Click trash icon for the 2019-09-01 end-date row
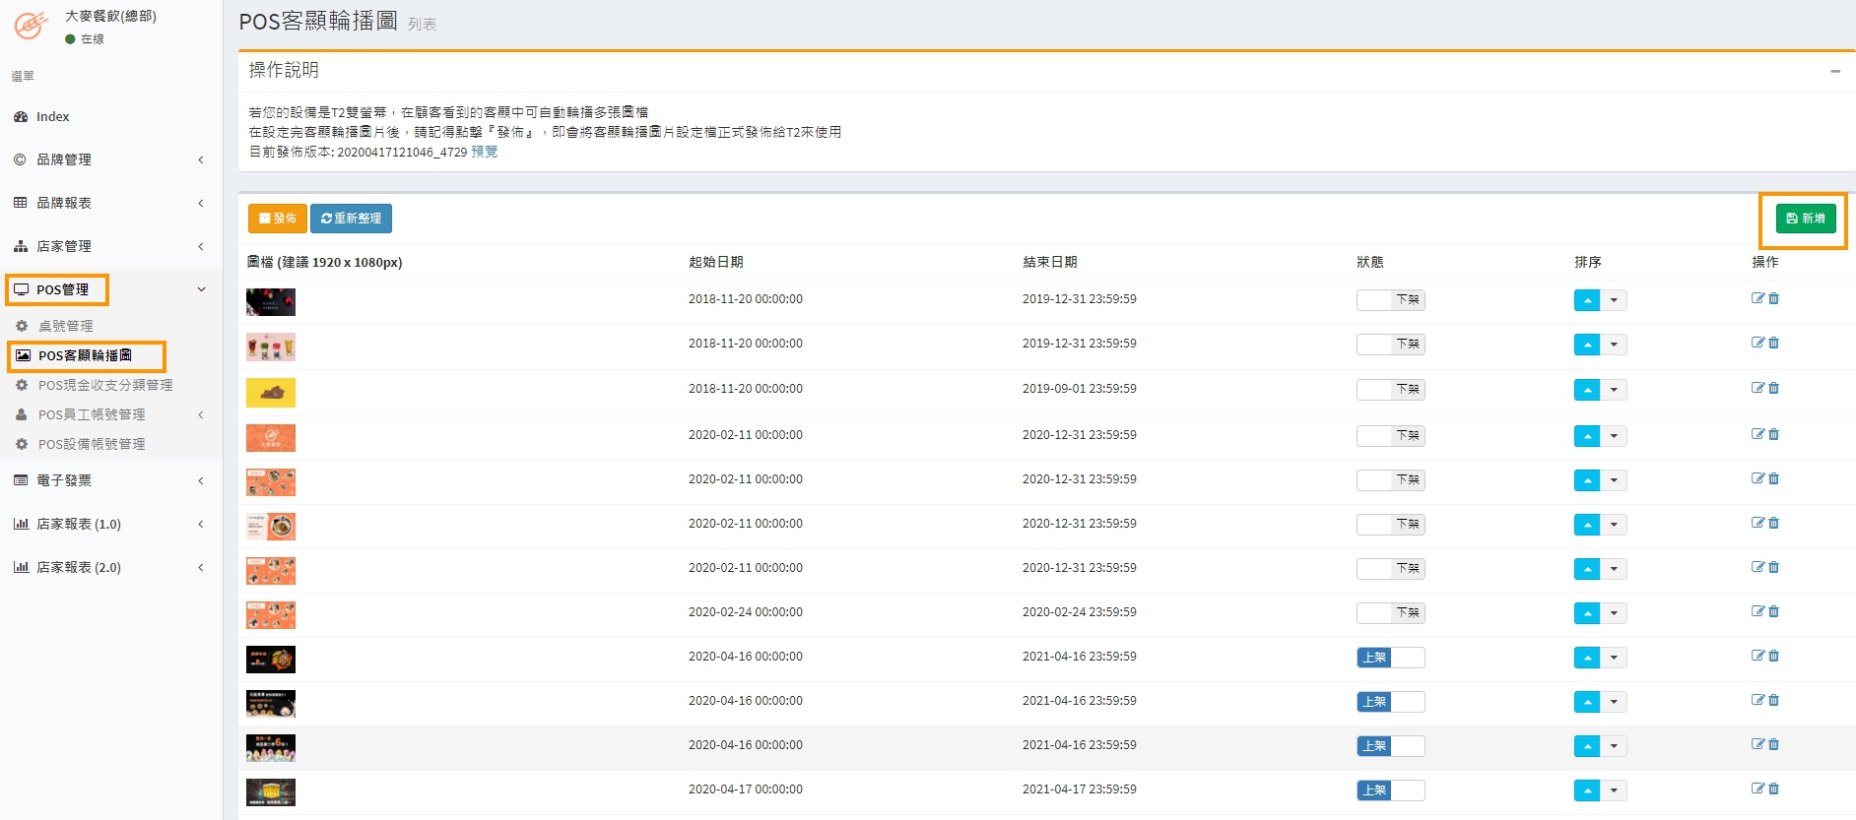1856x820 pixels. [1774, 388]
